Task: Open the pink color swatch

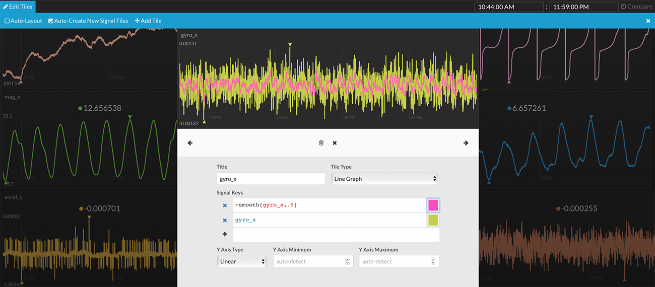Action: tap(433, 205)
